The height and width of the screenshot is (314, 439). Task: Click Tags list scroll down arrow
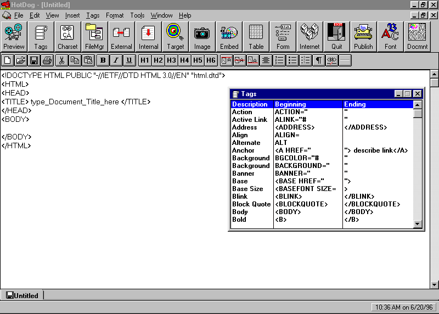point(418,224)
